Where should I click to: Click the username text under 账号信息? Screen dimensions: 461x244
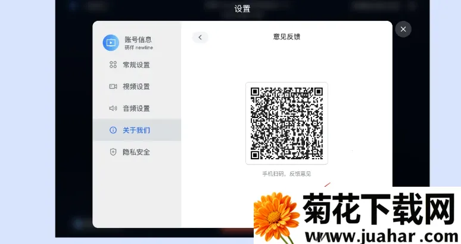click(x=138, y=47)
